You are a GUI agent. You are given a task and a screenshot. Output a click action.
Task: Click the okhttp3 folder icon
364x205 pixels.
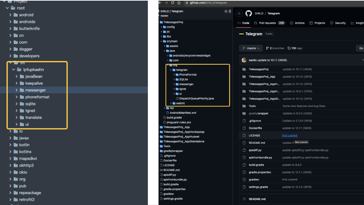click(16, 165)
